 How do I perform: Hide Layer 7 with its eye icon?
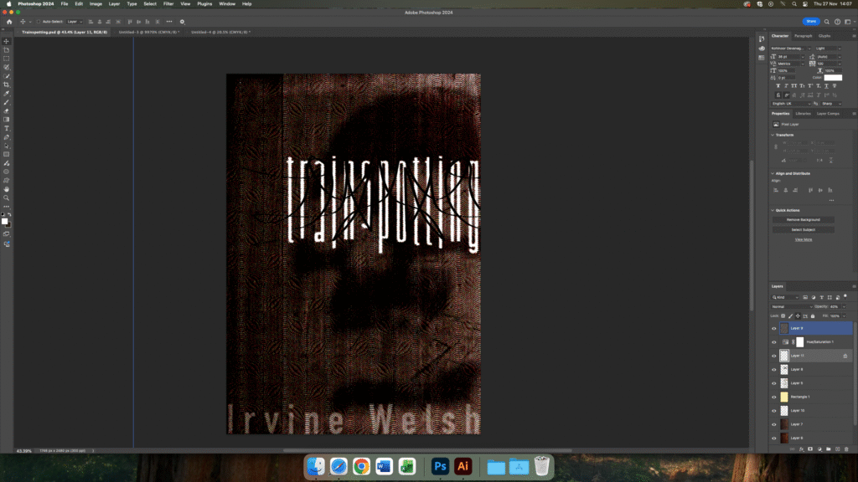click(x=773, y=424)
